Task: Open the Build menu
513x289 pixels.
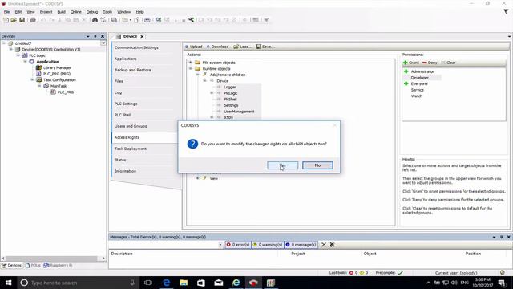Action: pos(62,12)
